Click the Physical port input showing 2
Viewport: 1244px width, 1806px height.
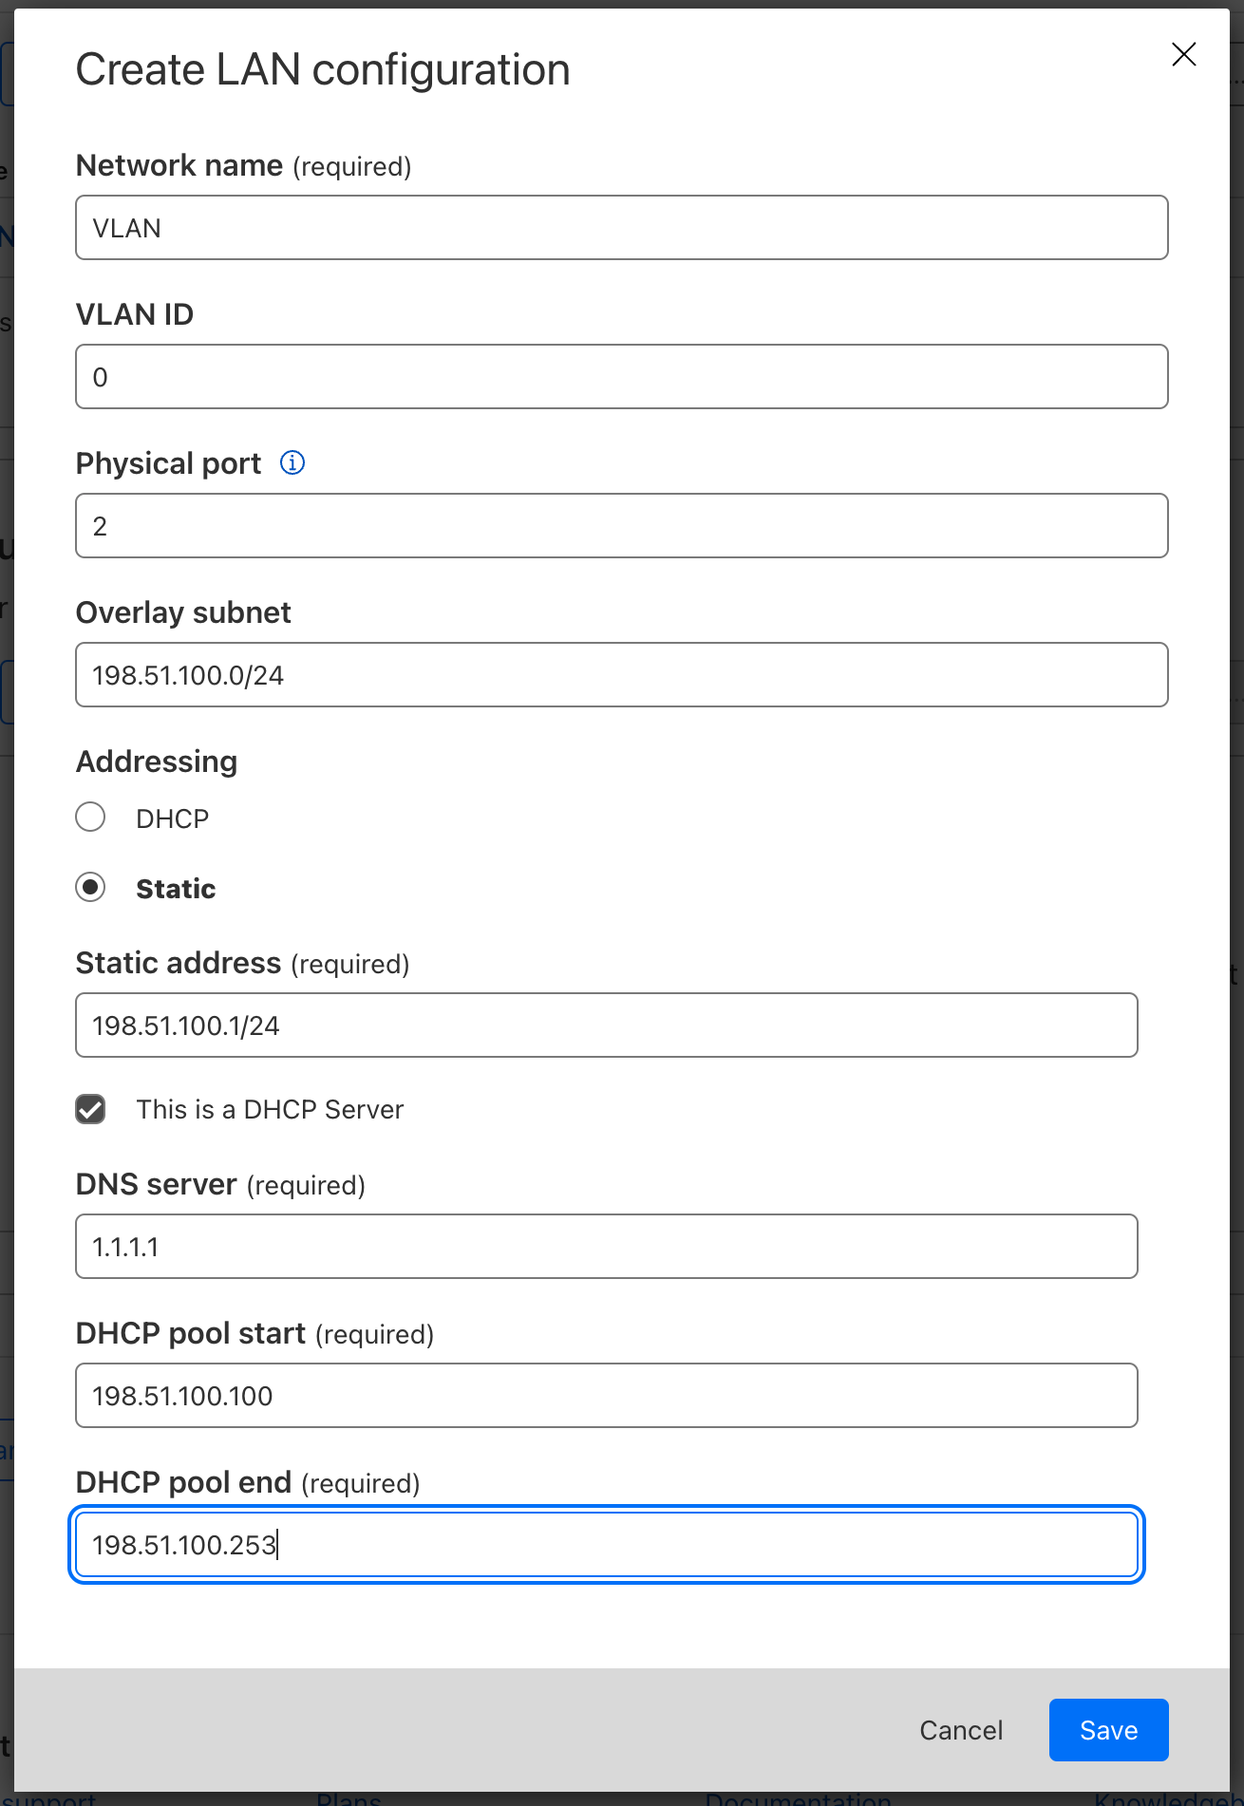coord(622,525)
